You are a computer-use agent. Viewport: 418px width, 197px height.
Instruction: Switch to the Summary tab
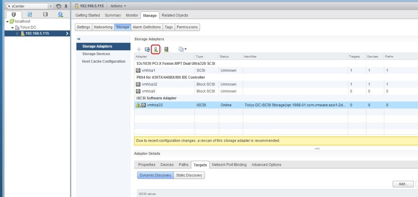[x=113, y=15]
